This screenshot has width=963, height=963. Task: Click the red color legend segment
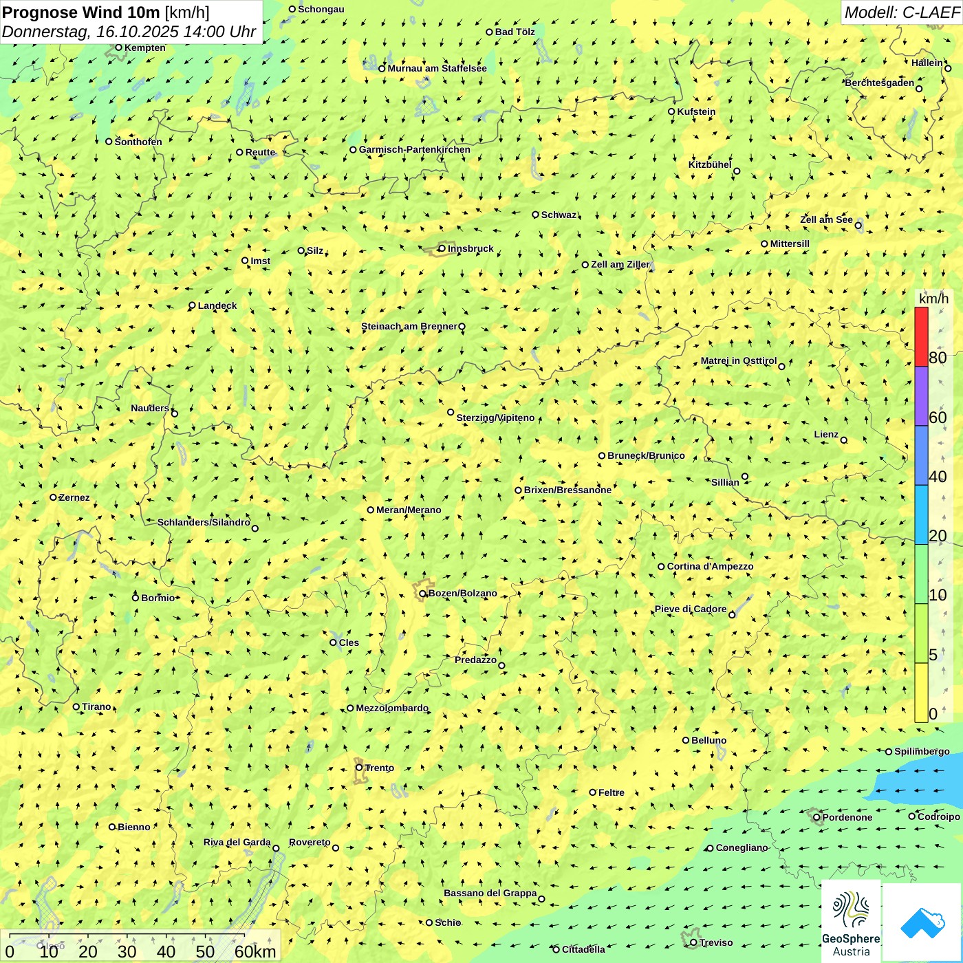tap(921, 336)
